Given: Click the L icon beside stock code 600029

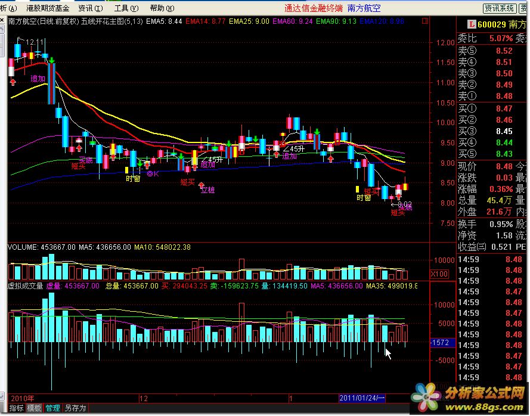Looking at the screenshot, I should click(x=471, y=24).
